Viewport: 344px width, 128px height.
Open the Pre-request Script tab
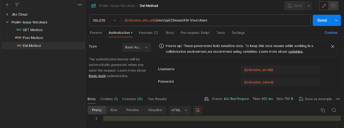point(195,33)
